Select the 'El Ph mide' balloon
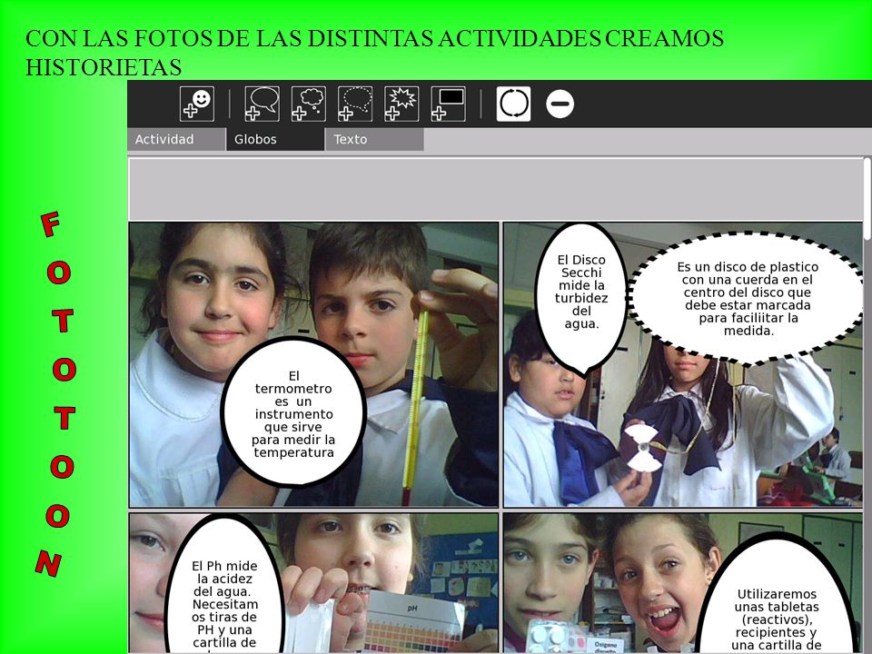Viewport: 872px width, 654px height. [x=224, y=584]
